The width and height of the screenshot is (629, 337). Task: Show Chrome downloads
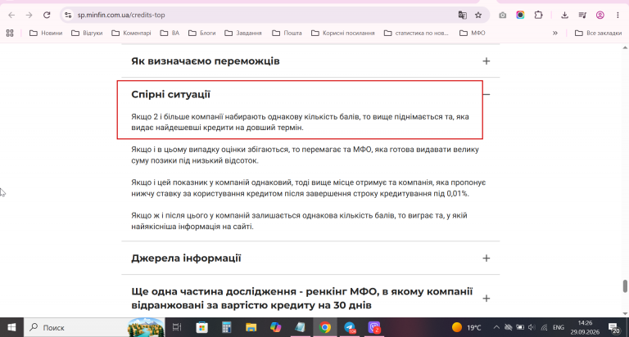(x=564, y=15)
